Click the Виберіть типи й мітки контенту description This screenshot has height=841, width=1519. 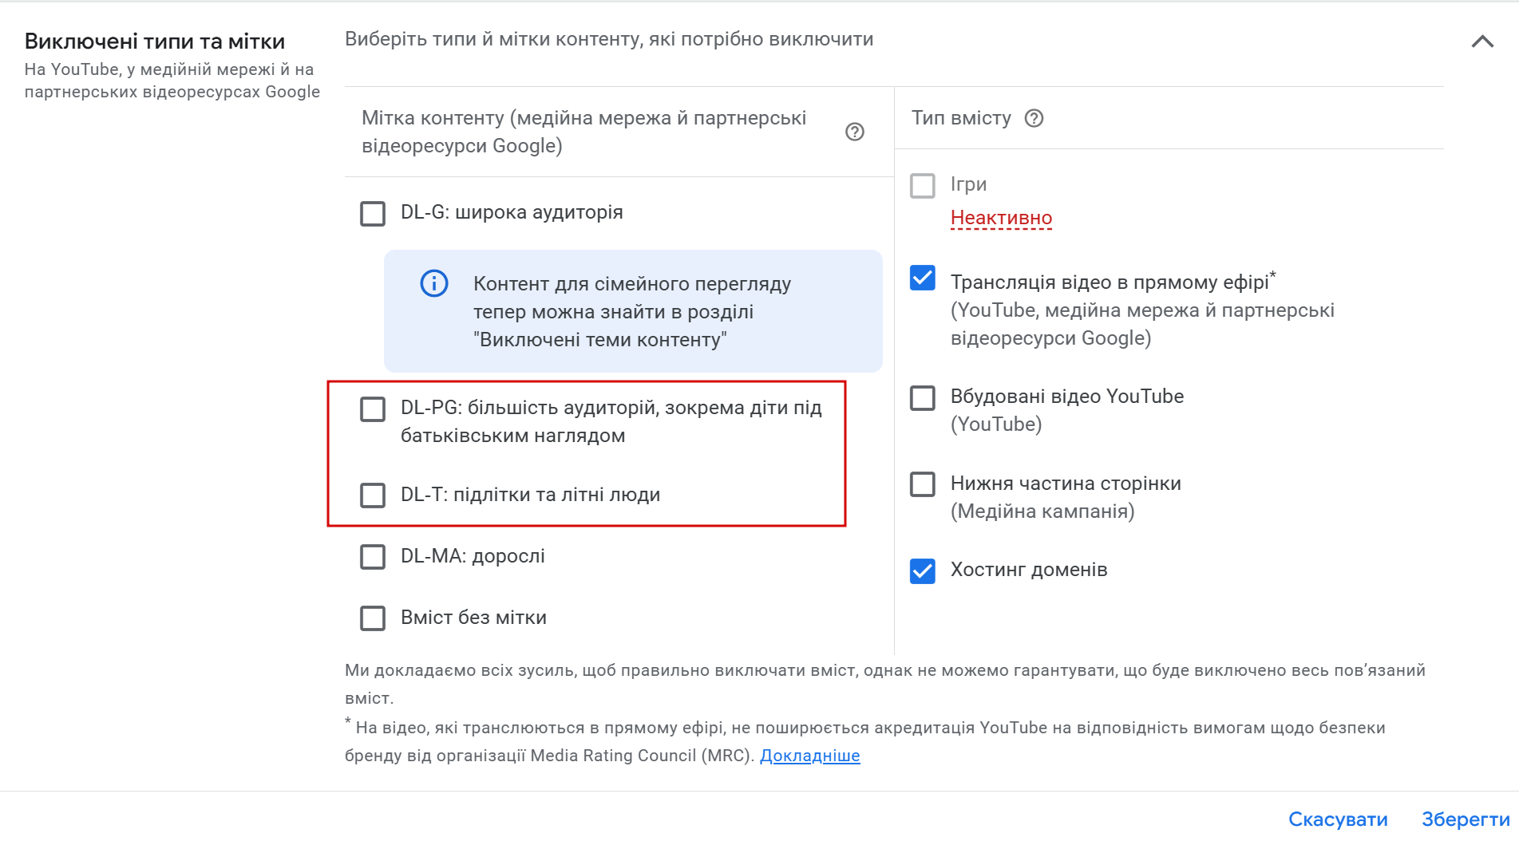(x=609, y=39)
